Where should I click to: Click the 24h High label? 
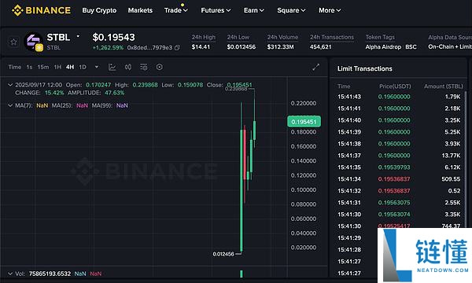pyautogui.click(x=204, y=37)
